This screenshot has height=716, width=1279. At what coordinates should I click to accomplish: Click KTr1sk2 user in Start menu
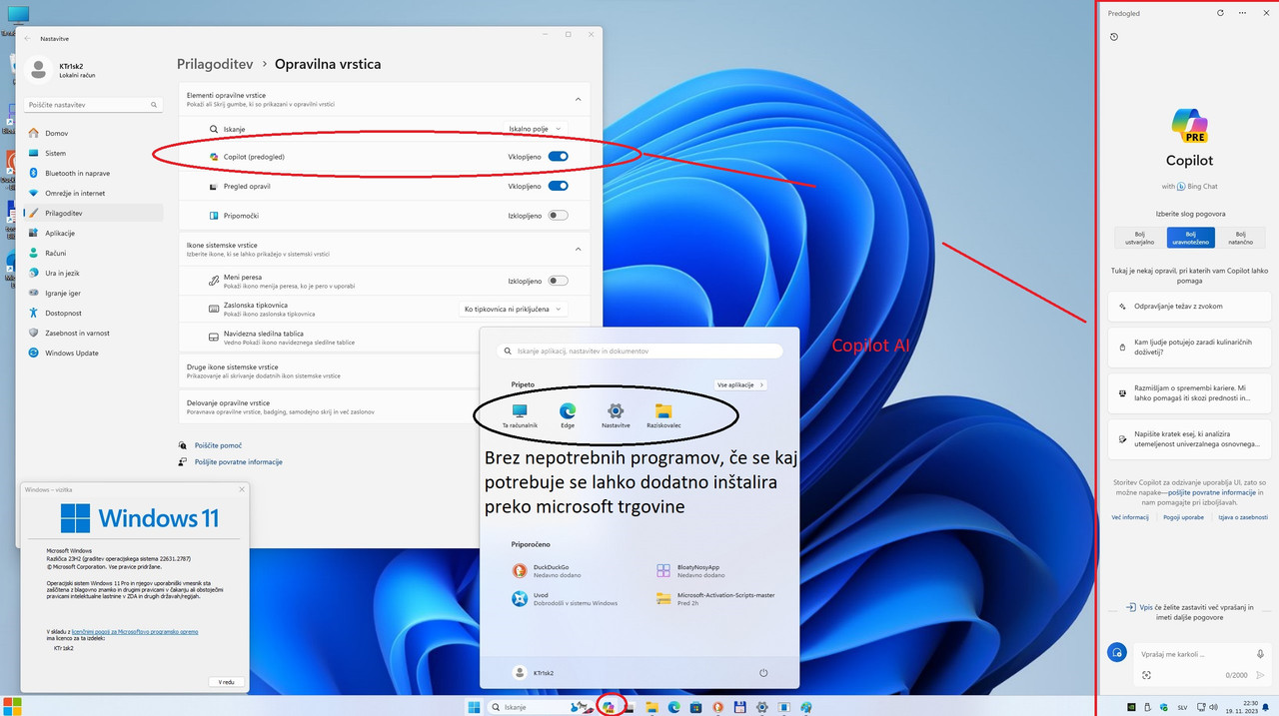(533, 673)
